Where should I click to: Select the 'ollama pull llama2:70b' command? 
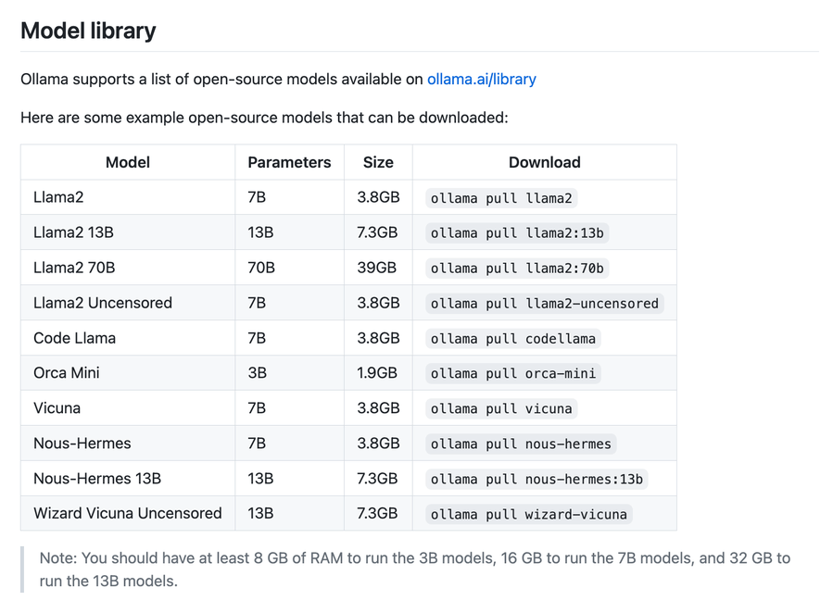point(517,268)
